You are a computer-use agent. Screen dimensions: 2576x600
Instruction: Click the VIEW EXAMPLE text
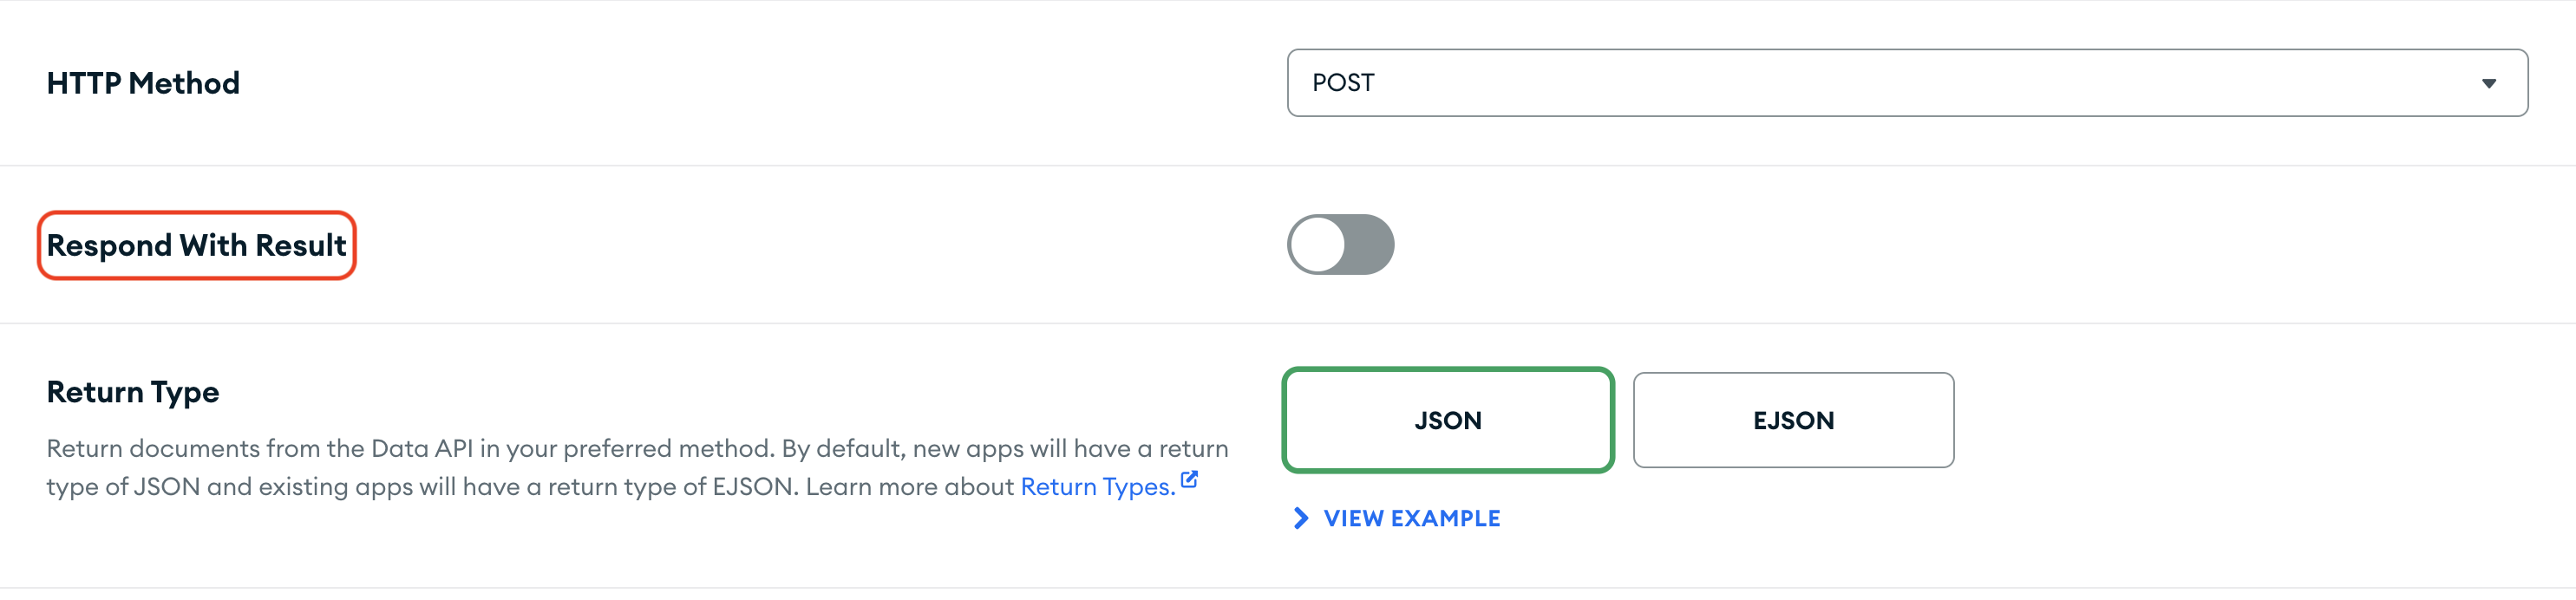click(x=1411, y=518)
